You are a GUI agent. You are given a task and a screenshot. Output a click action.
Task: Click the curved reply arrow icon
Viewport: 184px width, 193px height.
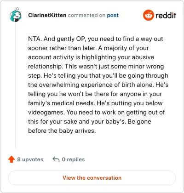tap(56, 159)
